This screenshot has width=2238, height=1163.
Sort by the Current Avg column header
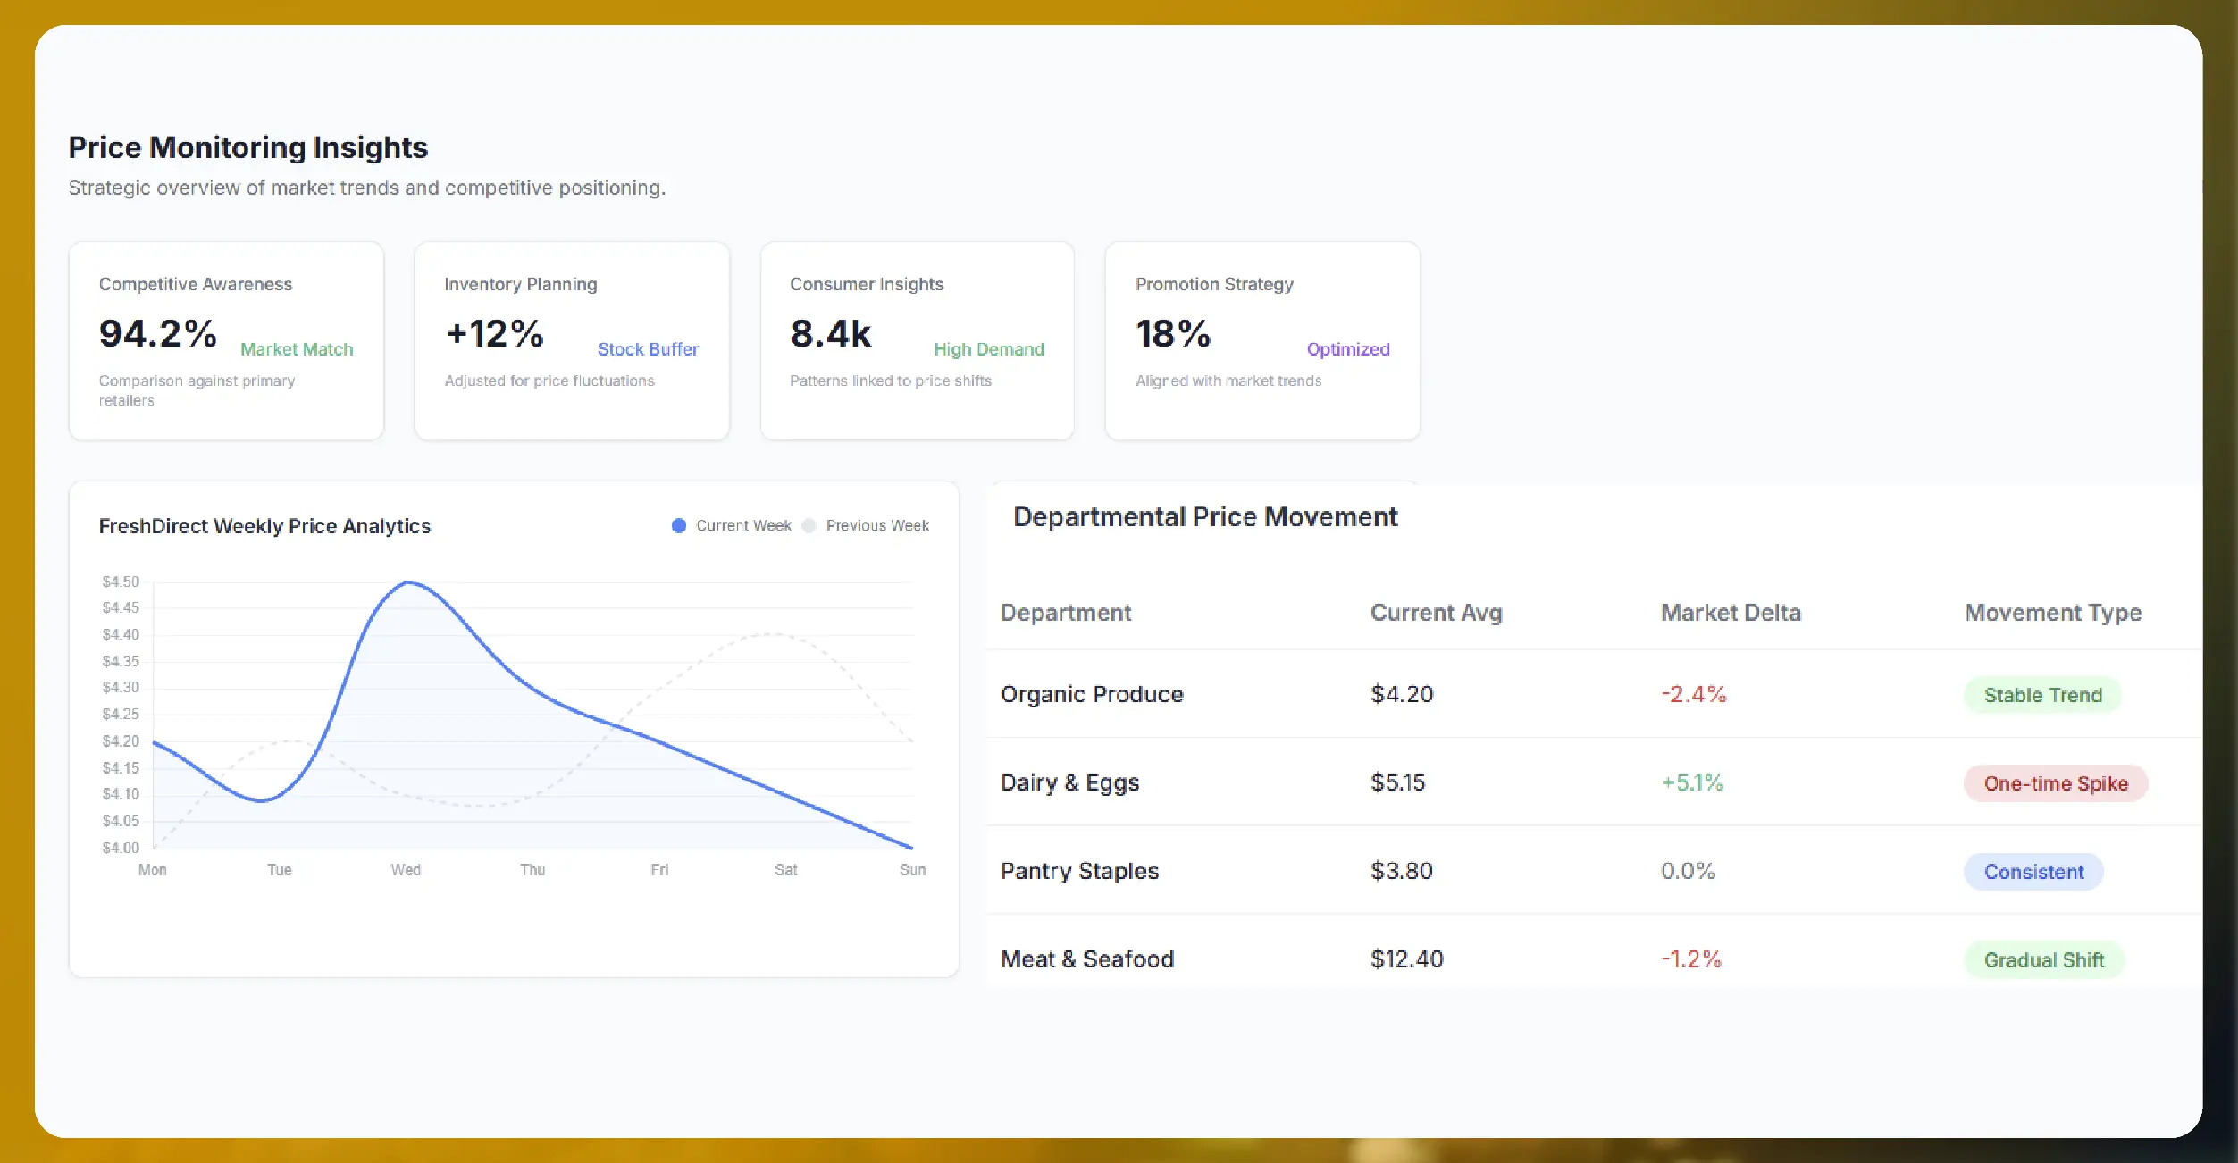click(1435, 613)
